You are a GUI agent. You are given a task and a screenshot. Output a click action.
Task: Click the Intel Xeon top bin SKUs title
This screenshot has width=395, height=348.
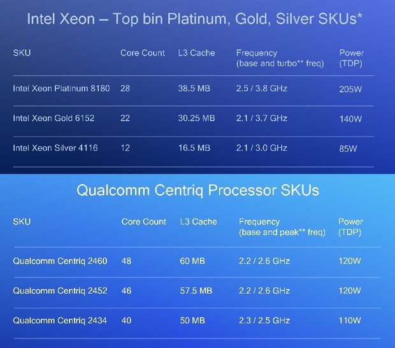(195, 20)
